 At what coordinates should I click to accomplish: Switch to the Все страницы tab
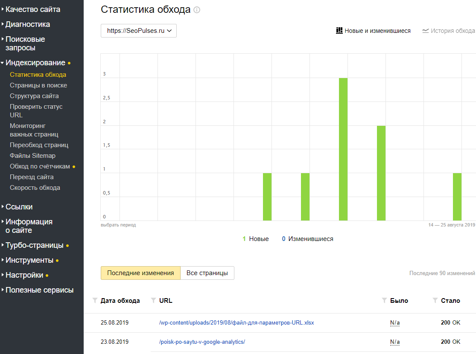coord(207,273)
